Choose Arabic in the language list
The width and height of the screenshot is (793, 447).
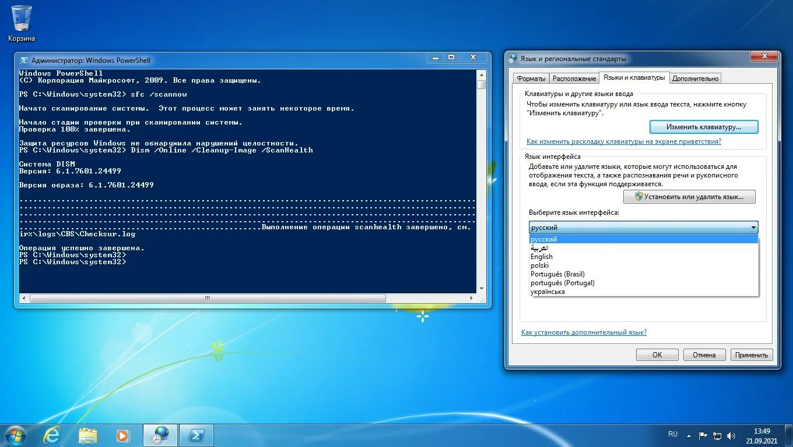pos(644,248)
